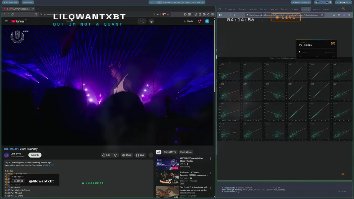
Task: Subscribe to UMF TV
Action: (35, 155)
